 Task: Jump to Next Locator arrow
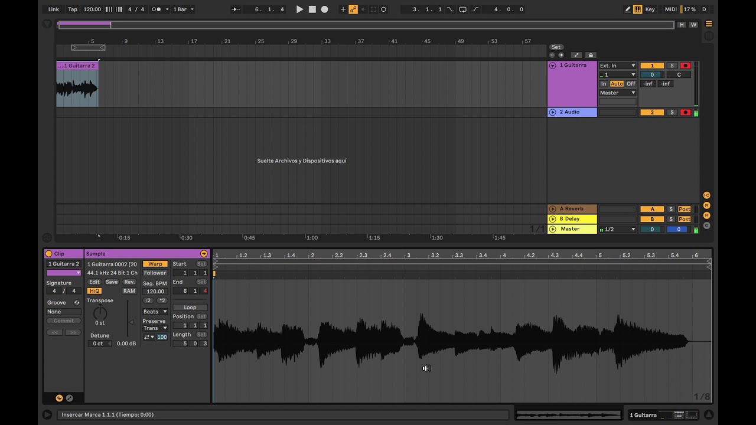tap(561, 55)
